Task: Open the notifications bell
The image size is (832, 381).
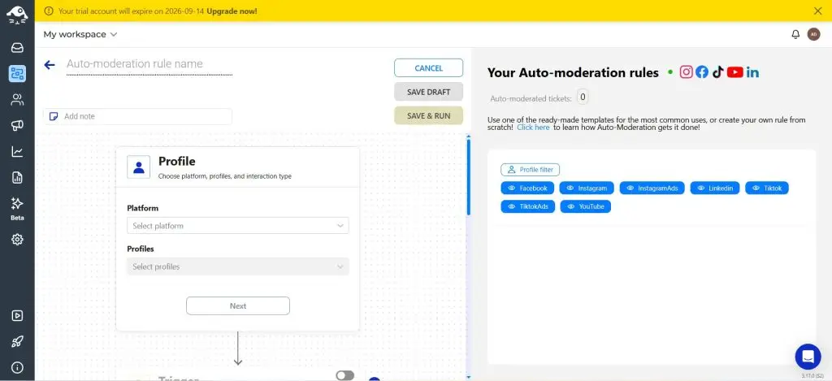Action: pos(795,34)
